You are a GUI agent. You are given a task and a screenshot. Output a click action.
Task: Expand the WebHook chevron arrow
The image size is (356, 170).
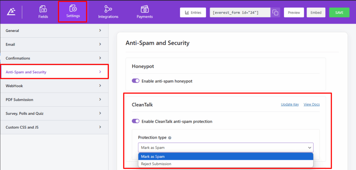[100, 86]
